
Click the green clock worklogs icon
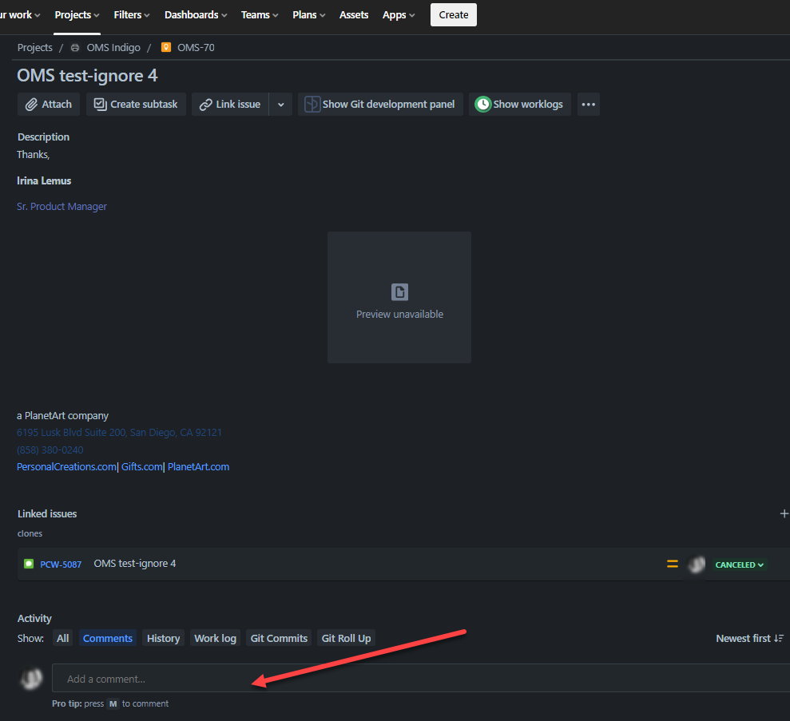point(482,105)
